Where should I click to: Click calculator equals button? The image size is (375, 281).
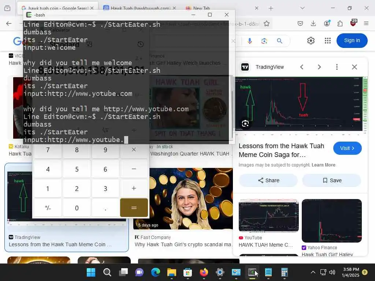[x=134, y=208]
